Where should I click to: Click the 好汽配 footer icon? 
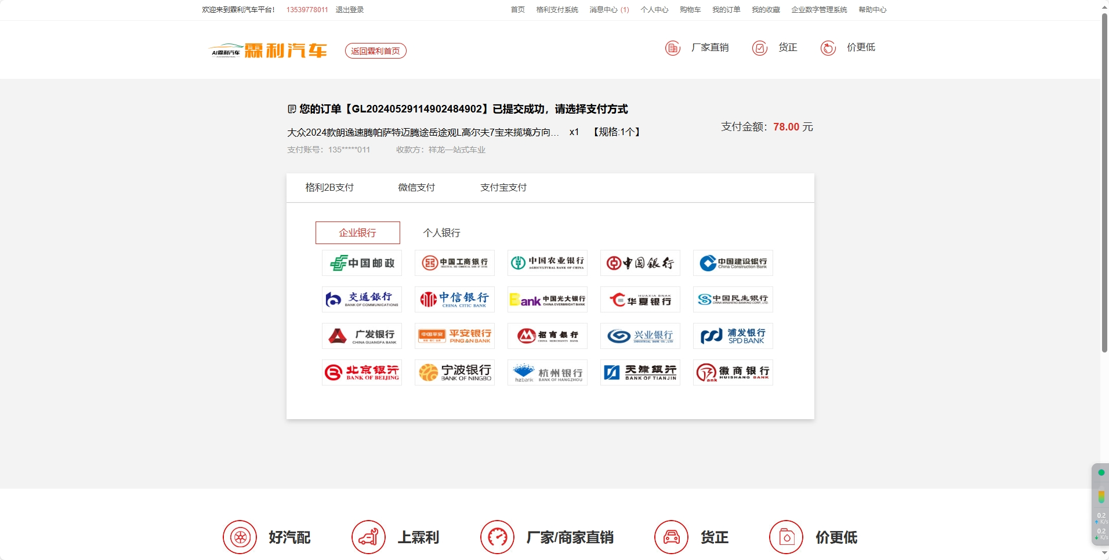(x=240, y=537)
